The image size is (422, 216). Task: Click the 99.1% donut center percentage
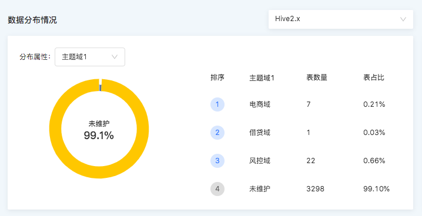click(99, 136)
